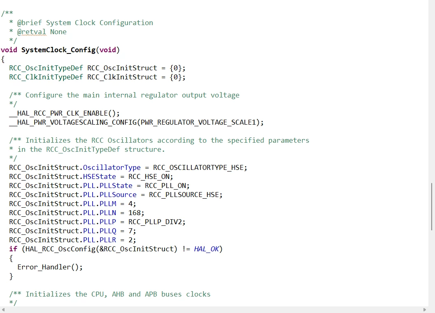Image resolution: width=435 pixels, height=313 pixels.
Task: Click RCC_PLL_ON value
Action: pos(165,186)
